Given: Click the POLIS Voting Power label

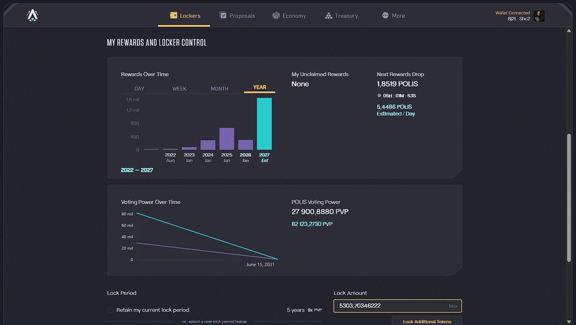Looking at the screenshot, I should (316, 202).
